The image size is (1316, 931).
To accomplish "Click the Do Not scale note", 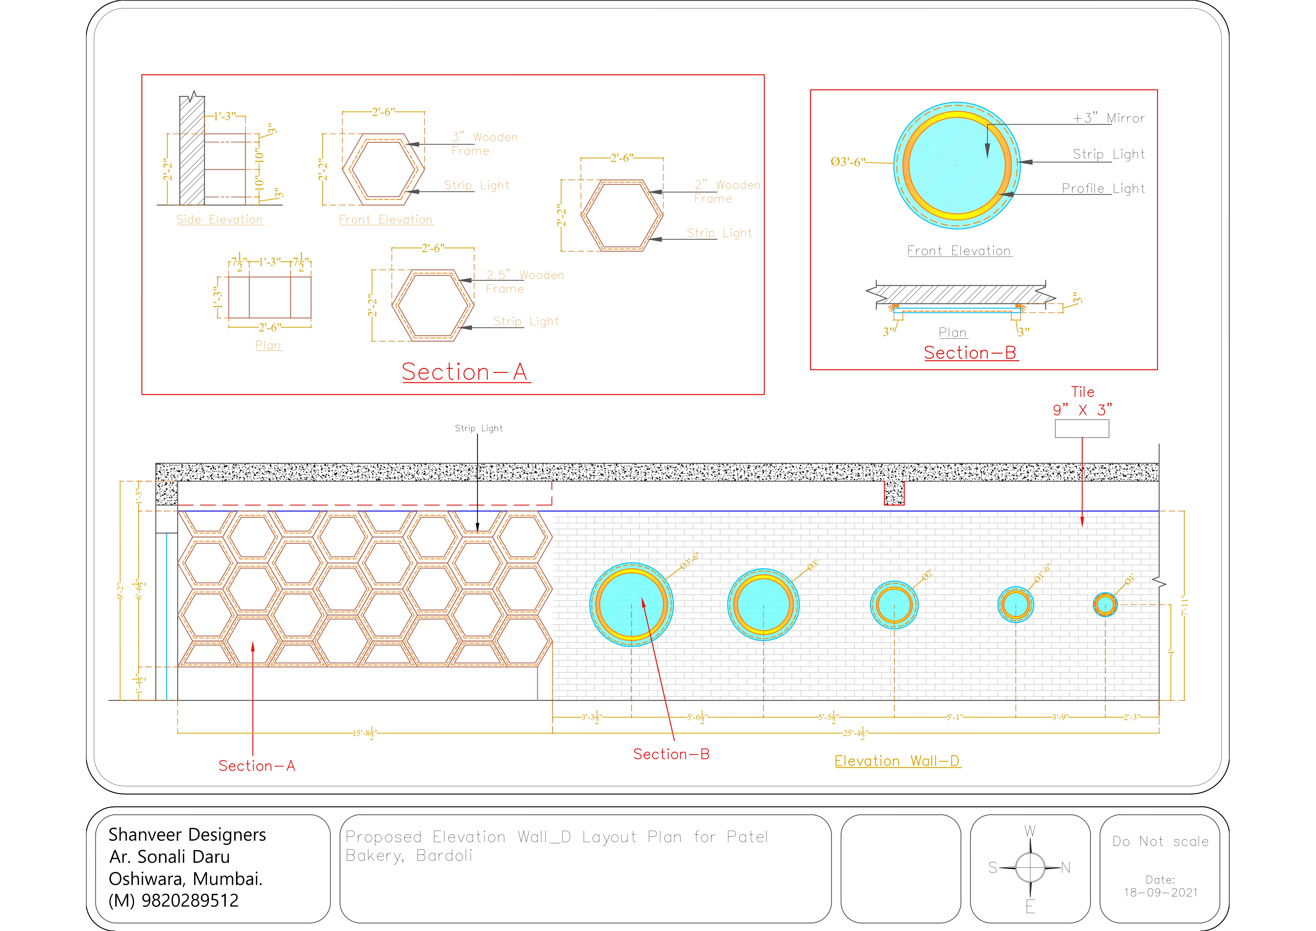I will [x=1160, y=842].
